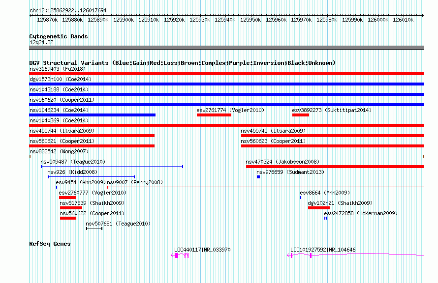Select the 12q24.32 band label
Screen dimensions: 438x283
coord(41,42)
